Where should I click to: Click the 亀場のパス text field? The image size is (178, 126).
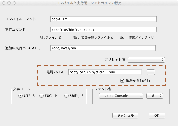click(x=105, y=72)
